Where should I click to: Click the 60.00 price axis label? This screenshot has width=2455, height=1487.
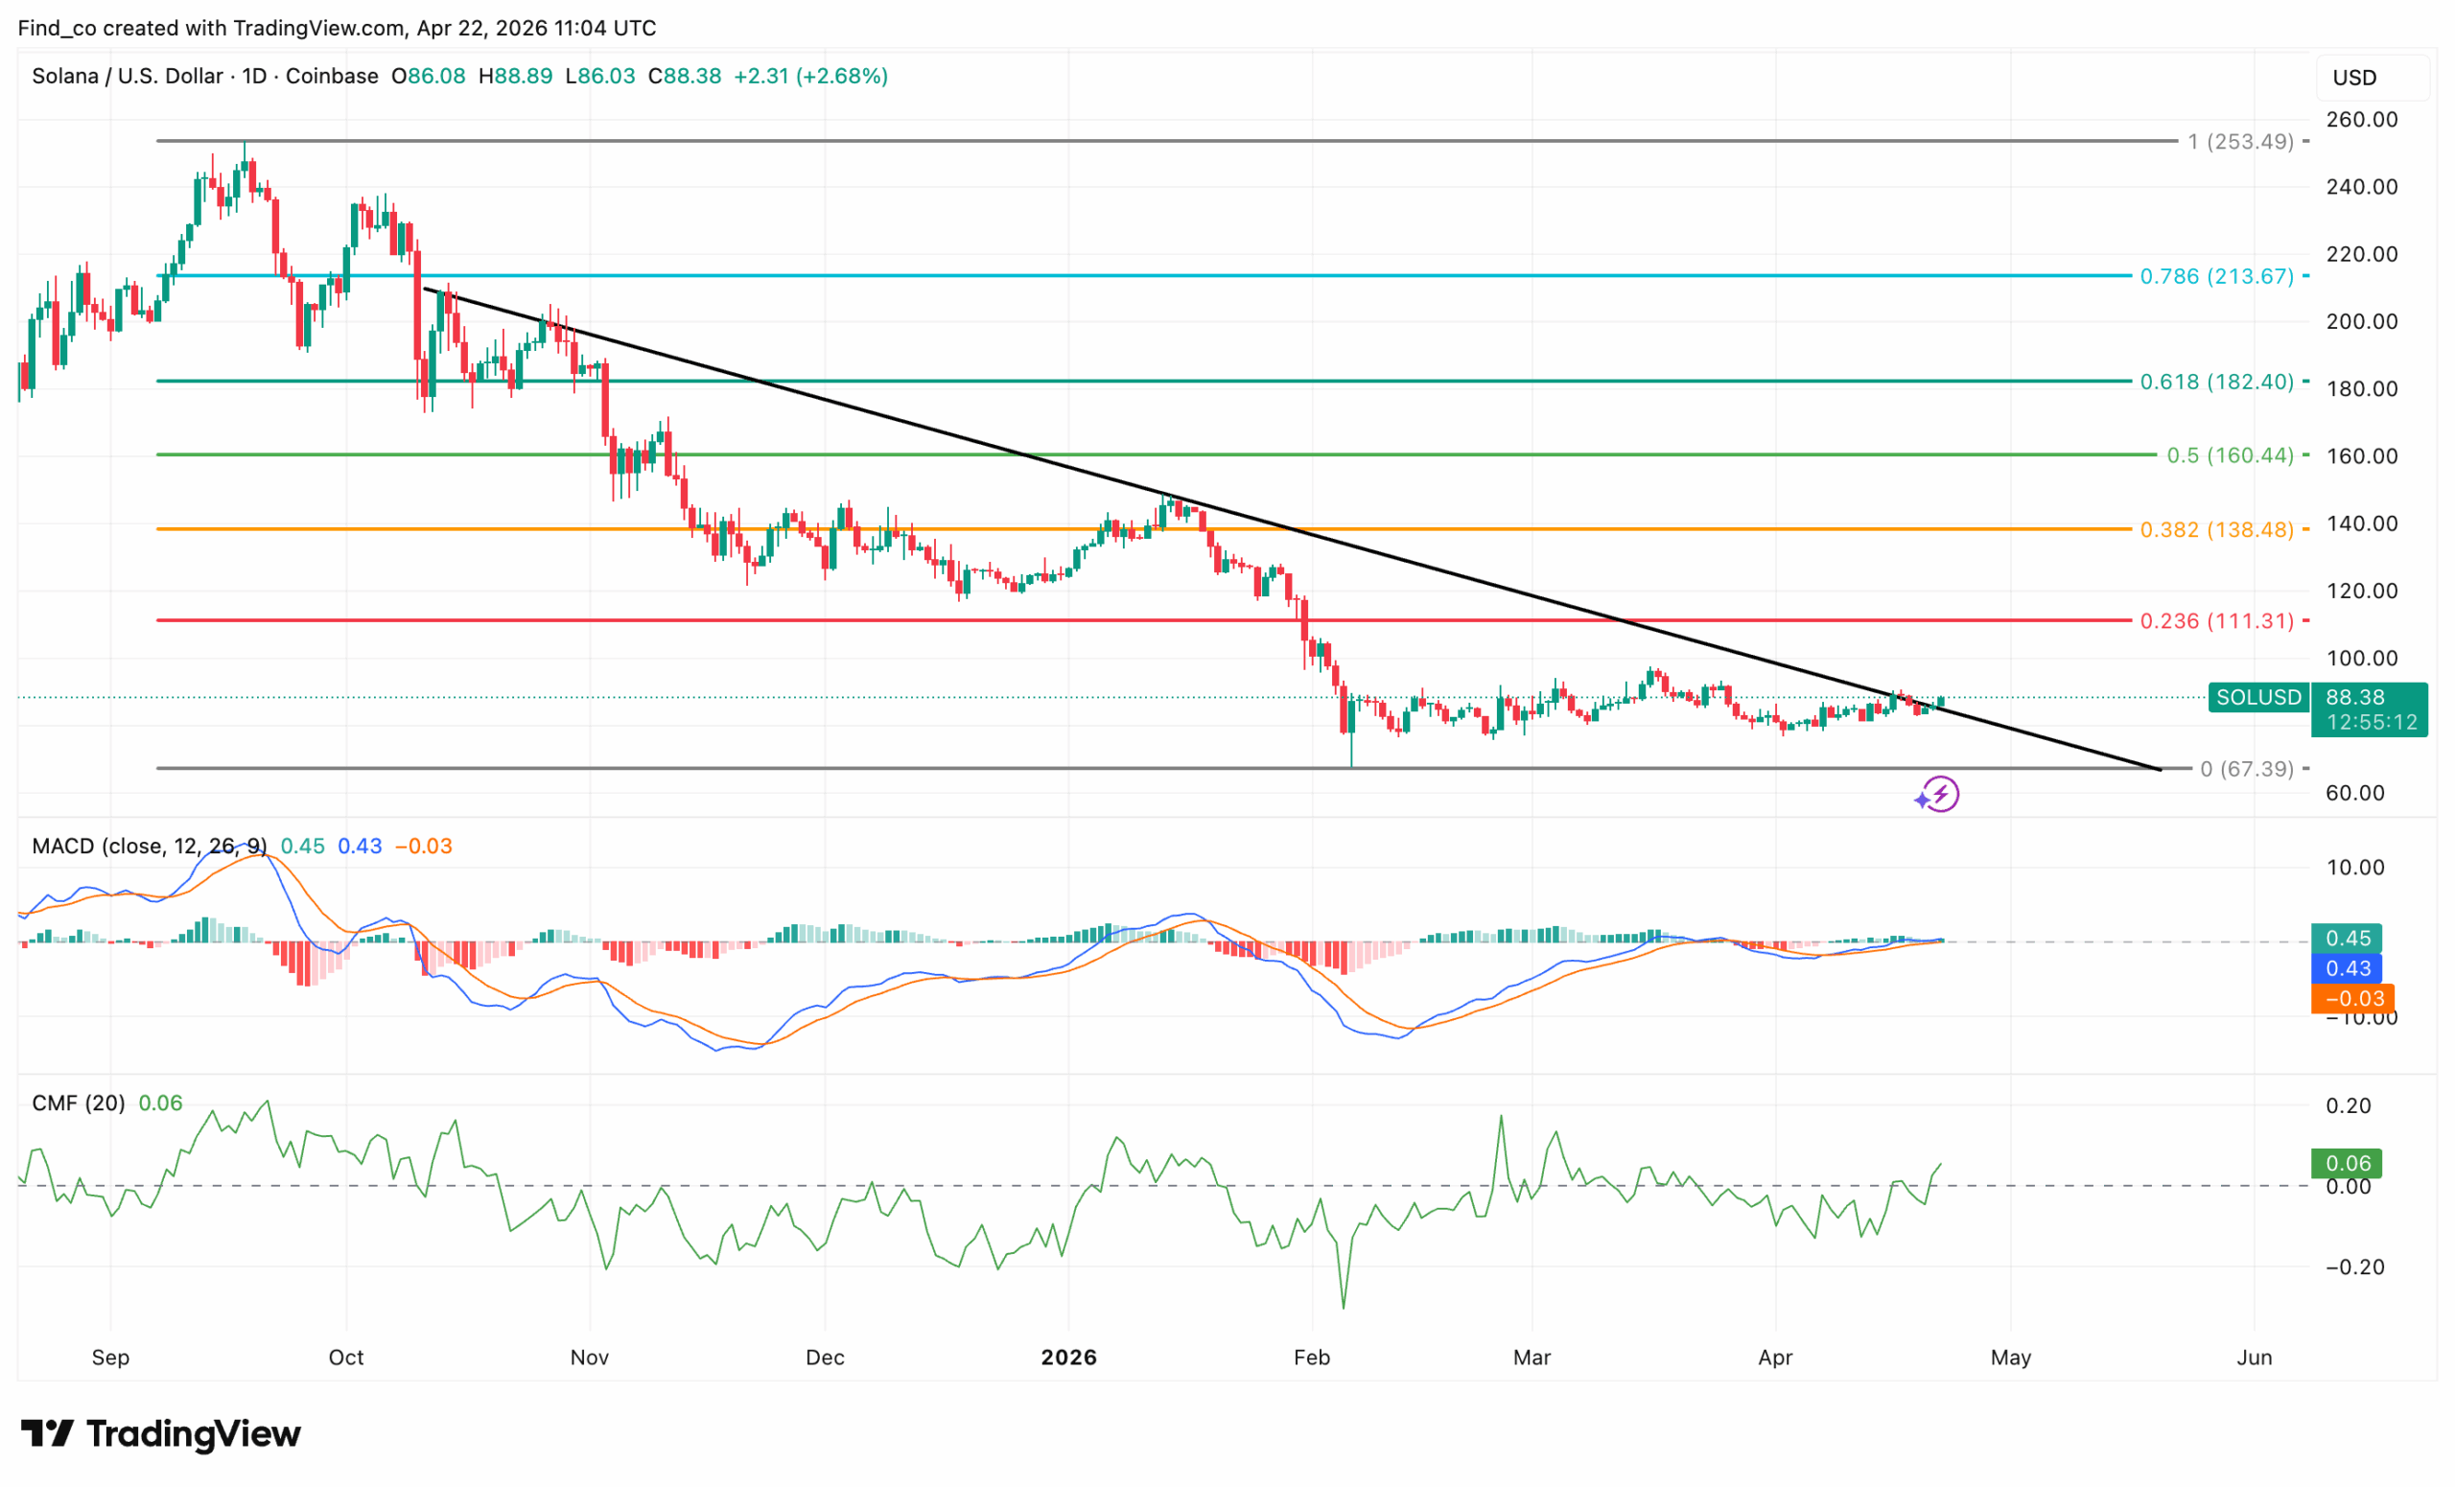(2355, 793)
